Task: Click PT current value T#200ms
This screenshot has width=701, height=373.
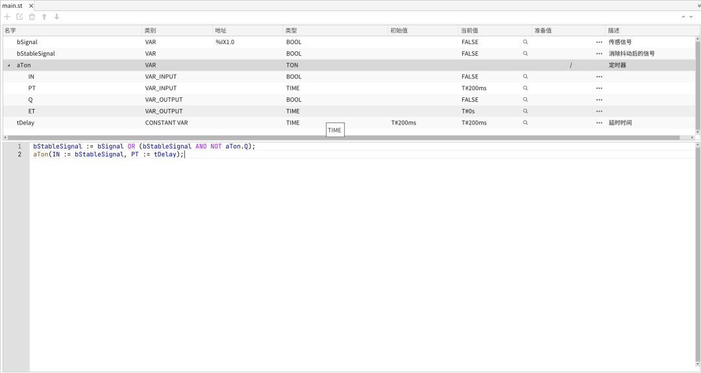Action: click(x=474, y=88)
